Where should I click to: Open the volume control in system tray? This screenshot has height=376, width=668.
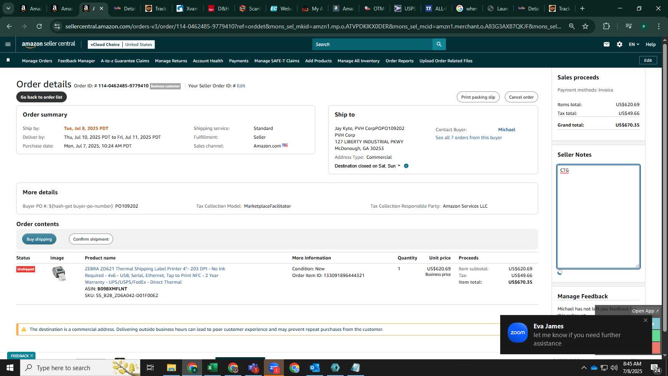[614, 368]
